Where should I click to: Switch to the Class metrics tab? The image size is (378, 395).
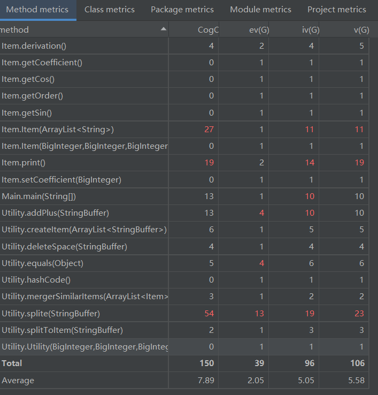(110, 10)
